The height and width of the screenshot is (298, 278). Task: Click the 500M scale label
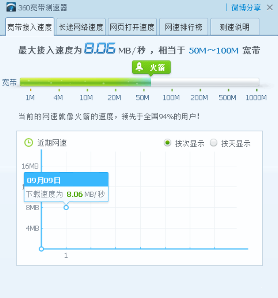(x=227, y=98)
